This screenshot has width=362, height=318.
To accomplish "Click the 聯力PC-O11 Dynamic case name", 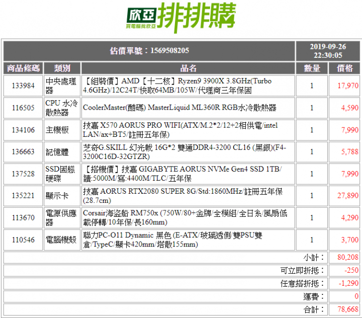I will point(172,240).
